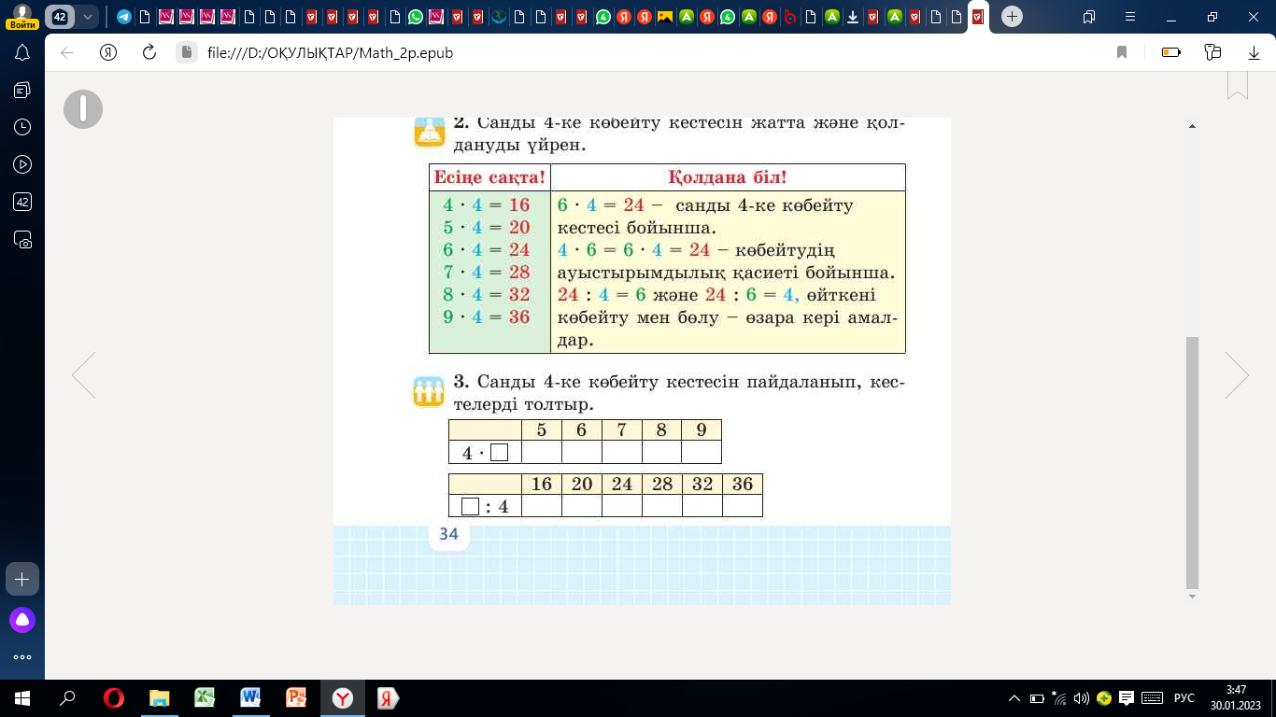
Task: Open PowerPoint from the taskbar
Action: (296, 697)
